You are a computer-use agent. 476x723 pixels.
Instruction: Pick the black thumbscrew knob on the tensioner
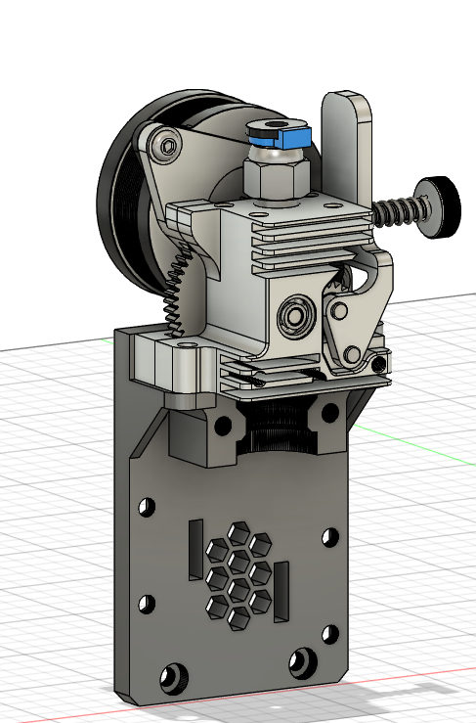click(438, 207)
